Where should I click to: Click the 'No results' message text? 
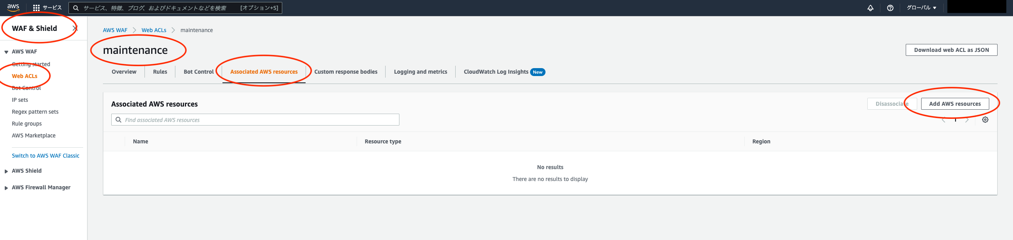click(550, 167)
